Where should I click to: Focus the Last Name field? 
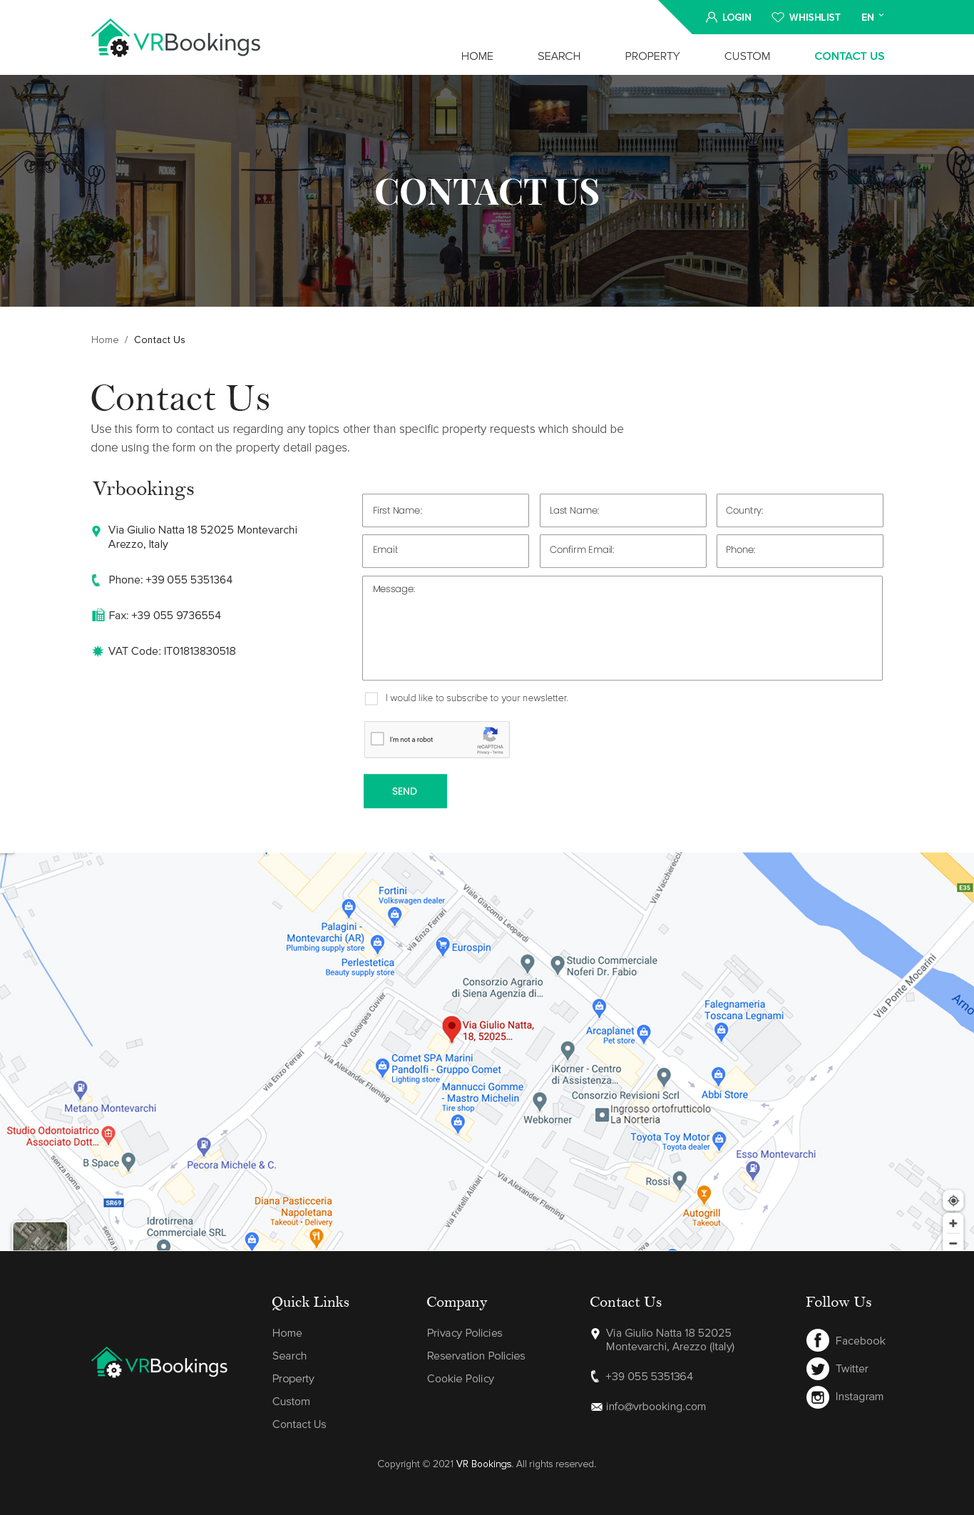point(623,511)
